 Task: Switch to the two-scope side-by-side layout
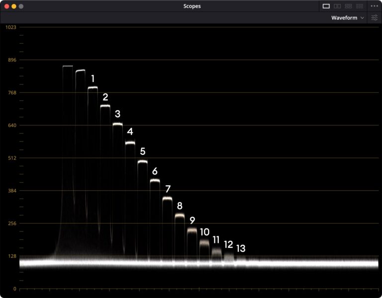[x=337, y=6]
